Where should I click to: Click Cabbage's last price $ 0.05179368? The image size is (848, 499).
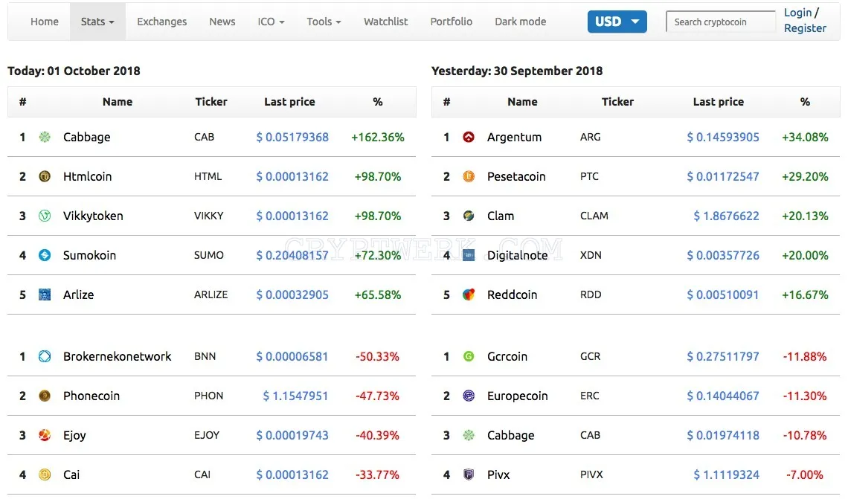[x=292, y=138]
